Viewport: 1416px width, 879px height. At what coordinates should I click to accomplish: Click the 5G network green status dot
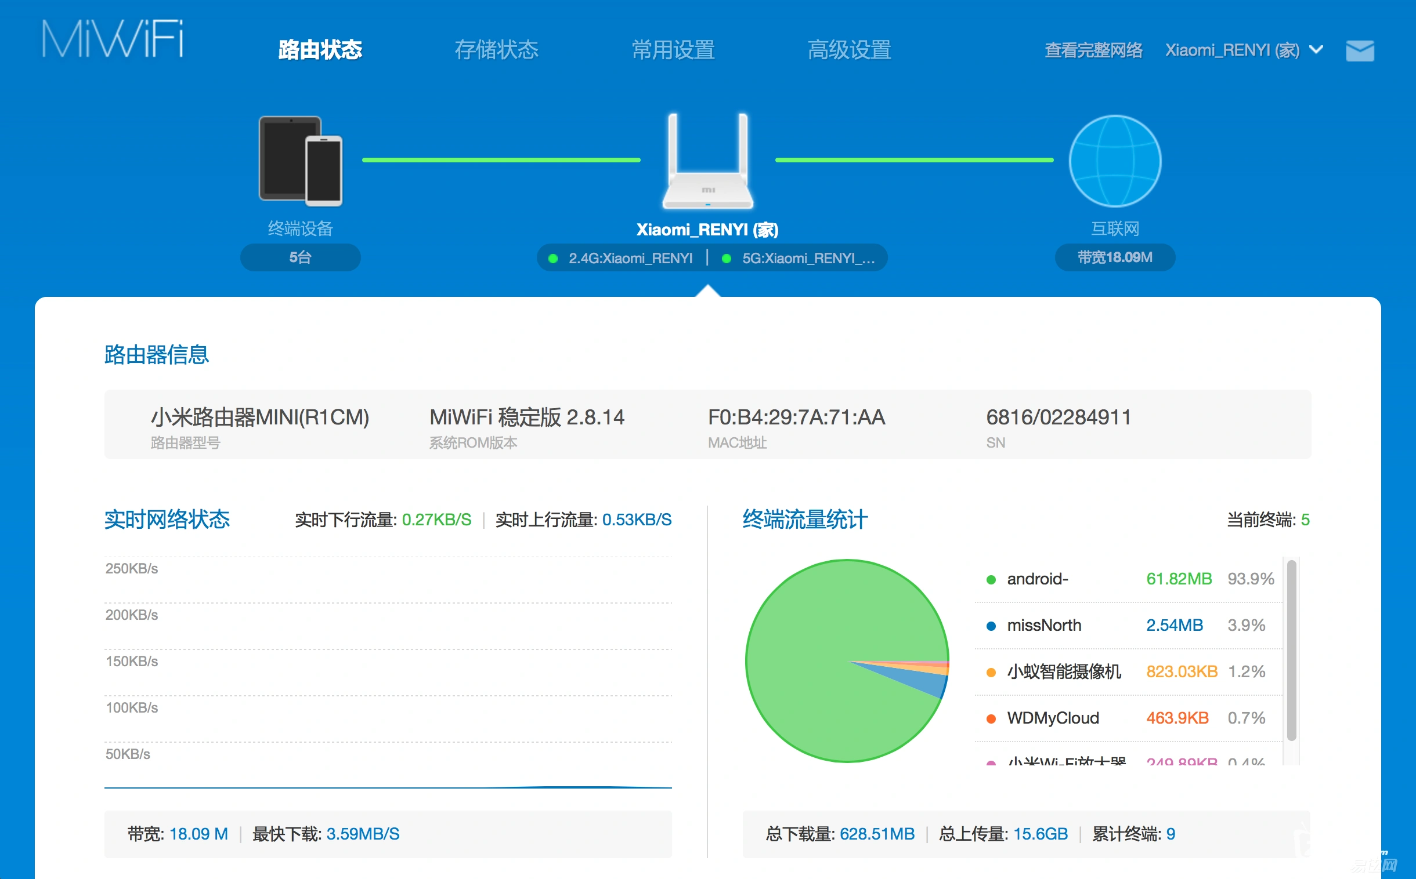[726, 259]
